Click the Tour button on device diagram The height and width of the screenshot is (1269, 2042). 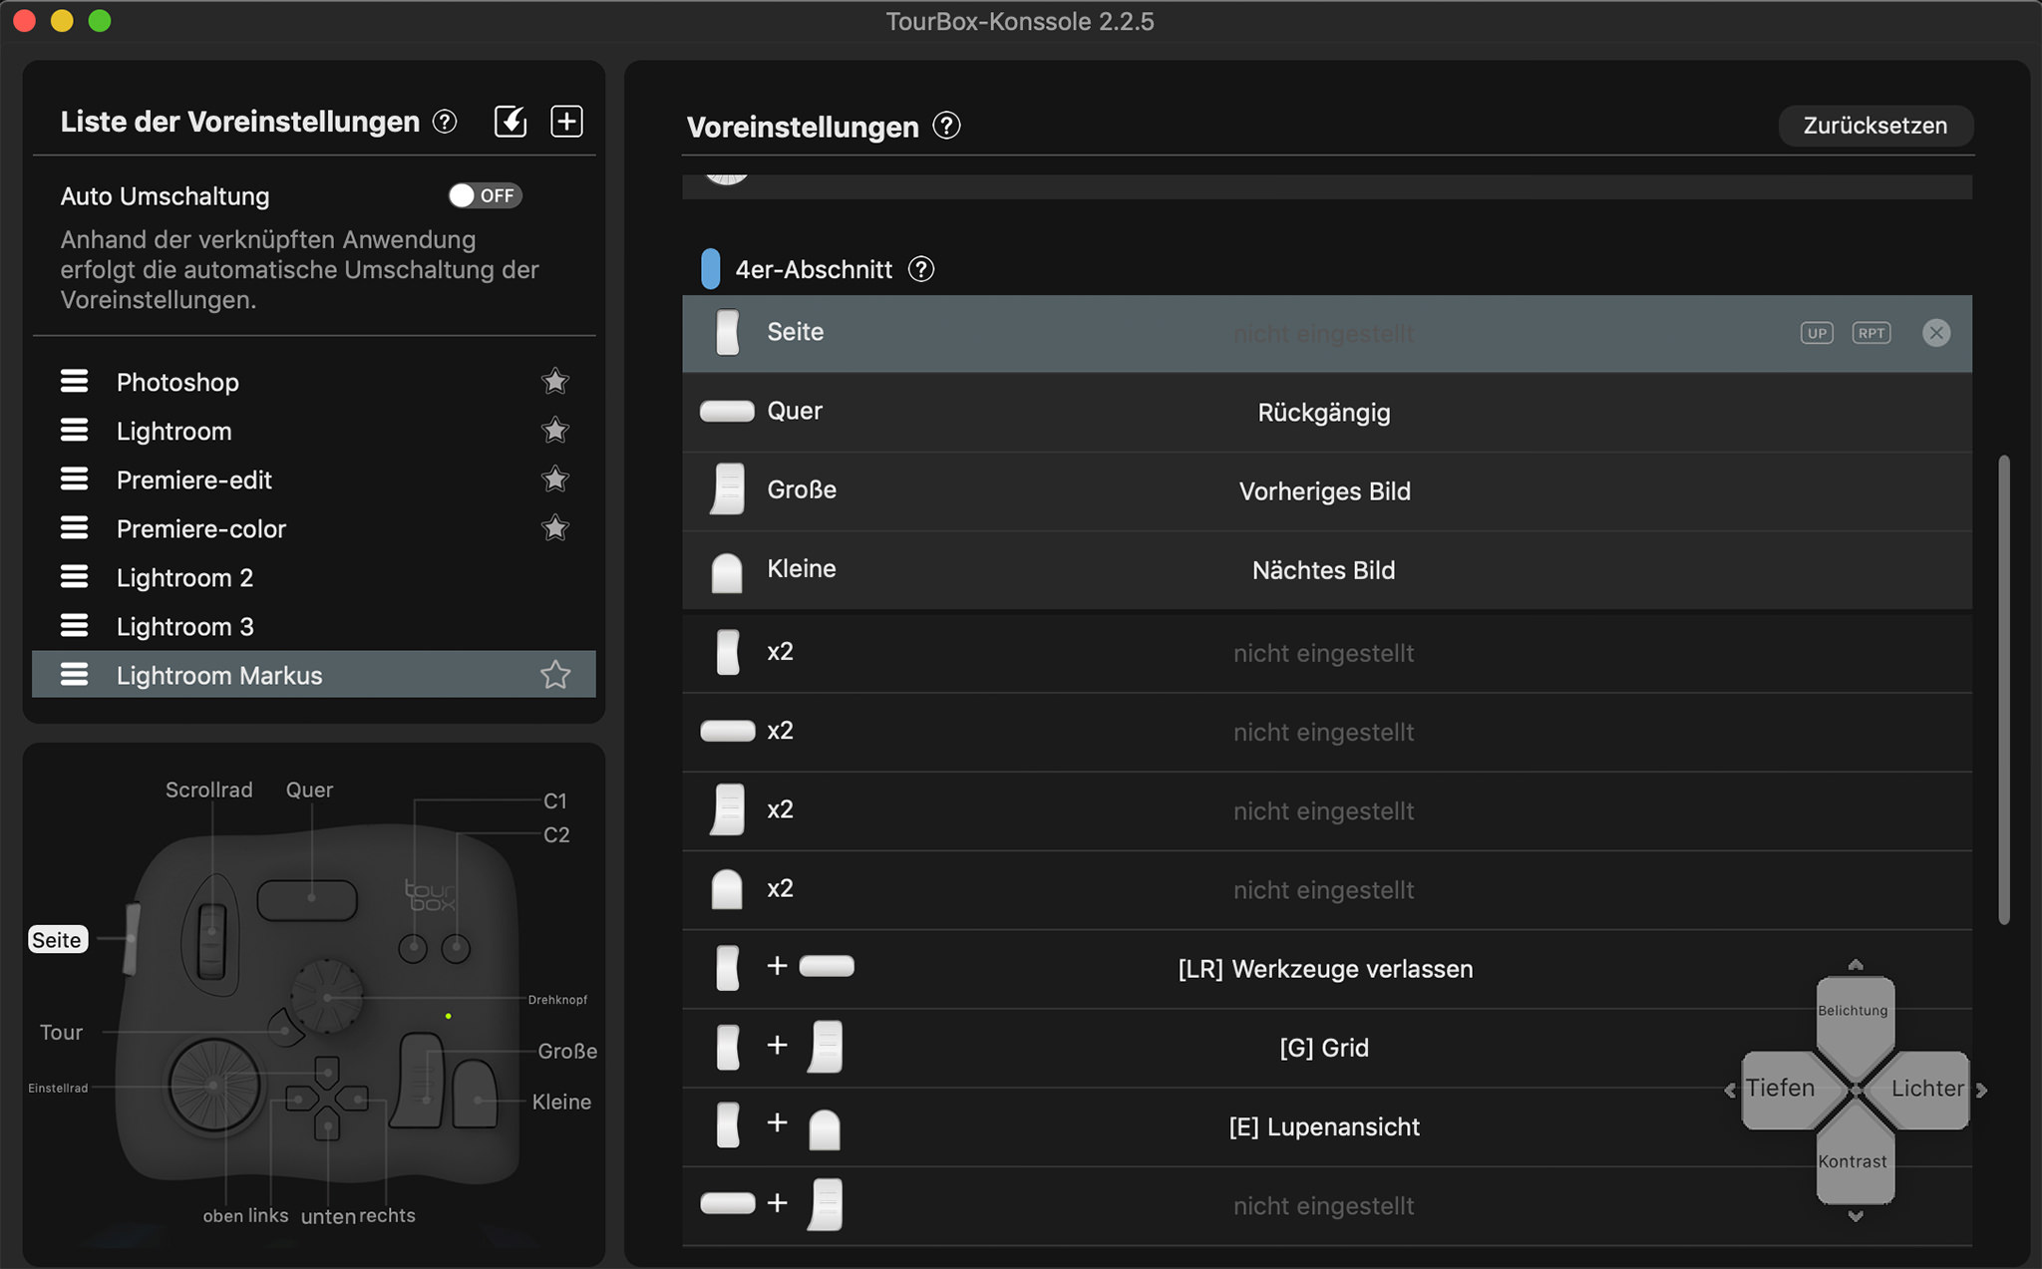[x=286, y=1027]
